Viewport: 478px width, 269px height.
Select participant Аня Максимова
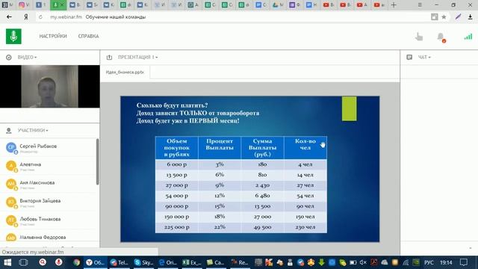pyautogui.click(x=48, y=185)
